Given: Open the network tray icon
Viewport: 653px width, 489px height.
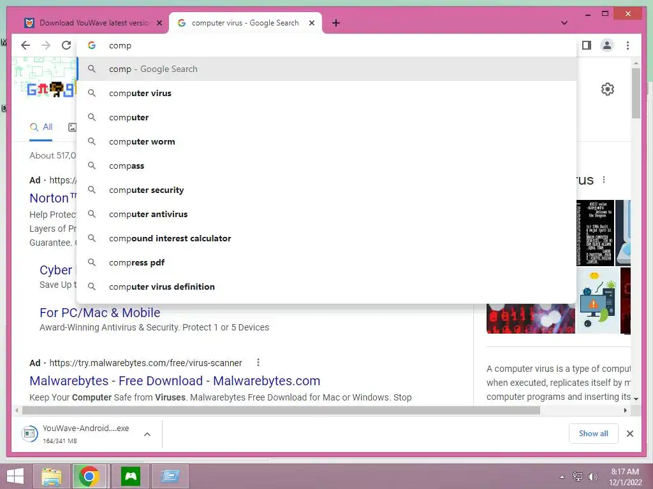Looking at the screenshot, I should tap(578, 477).
